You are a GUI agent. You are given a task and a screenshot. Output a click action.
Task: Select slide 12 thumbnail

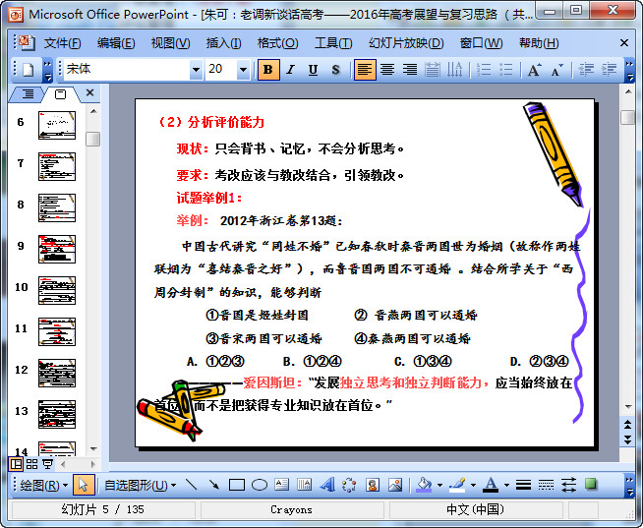click(57, 373)
